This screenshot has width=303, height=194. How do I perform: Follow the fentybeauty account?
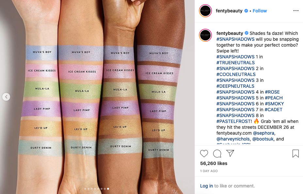(x=260, y=11)
